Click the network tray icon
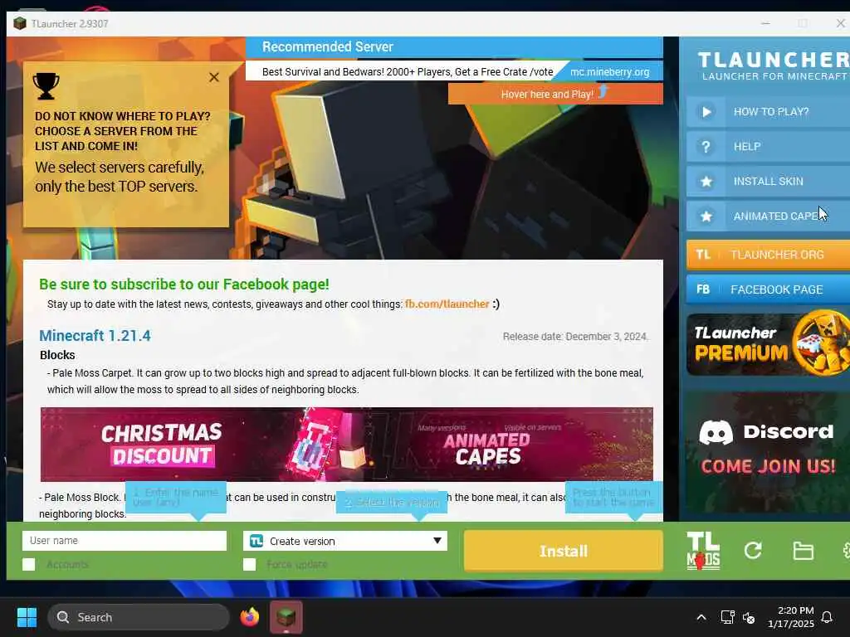 [727, 617]
